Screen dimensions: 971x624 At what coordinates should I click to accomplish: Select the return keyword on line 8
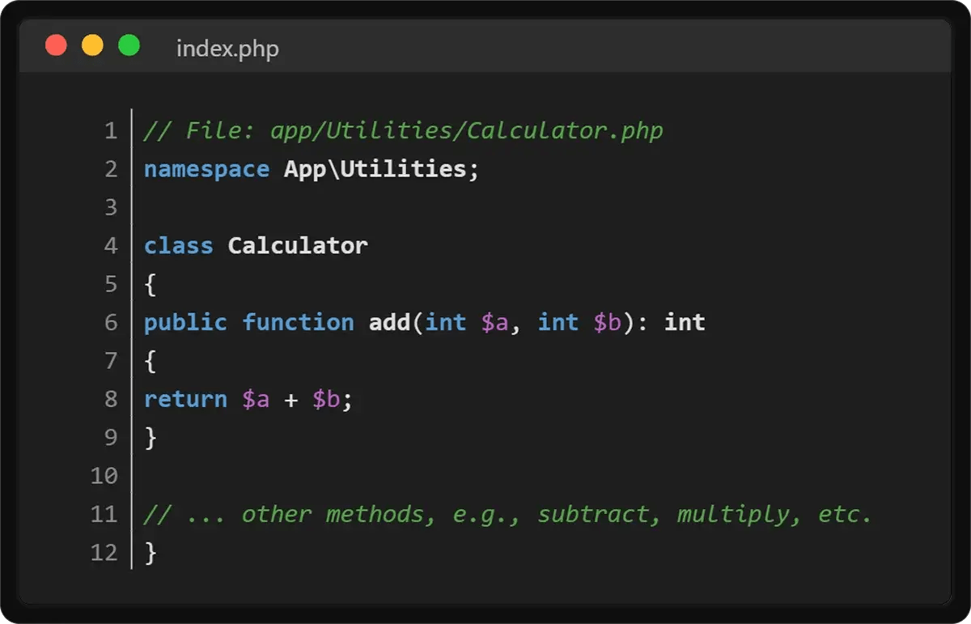185,398
